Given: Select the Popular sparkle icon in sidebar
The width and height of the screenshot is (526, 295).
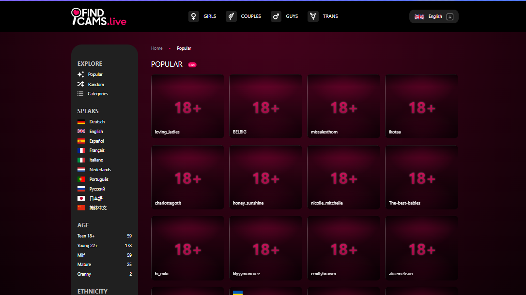Looking at the screenshot, I should [x=81, y=74].
